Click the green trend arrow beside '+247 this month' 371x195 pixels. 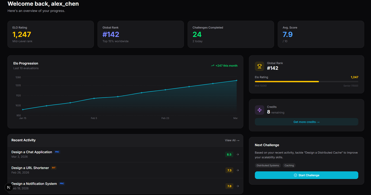click(x=212, y=66)
